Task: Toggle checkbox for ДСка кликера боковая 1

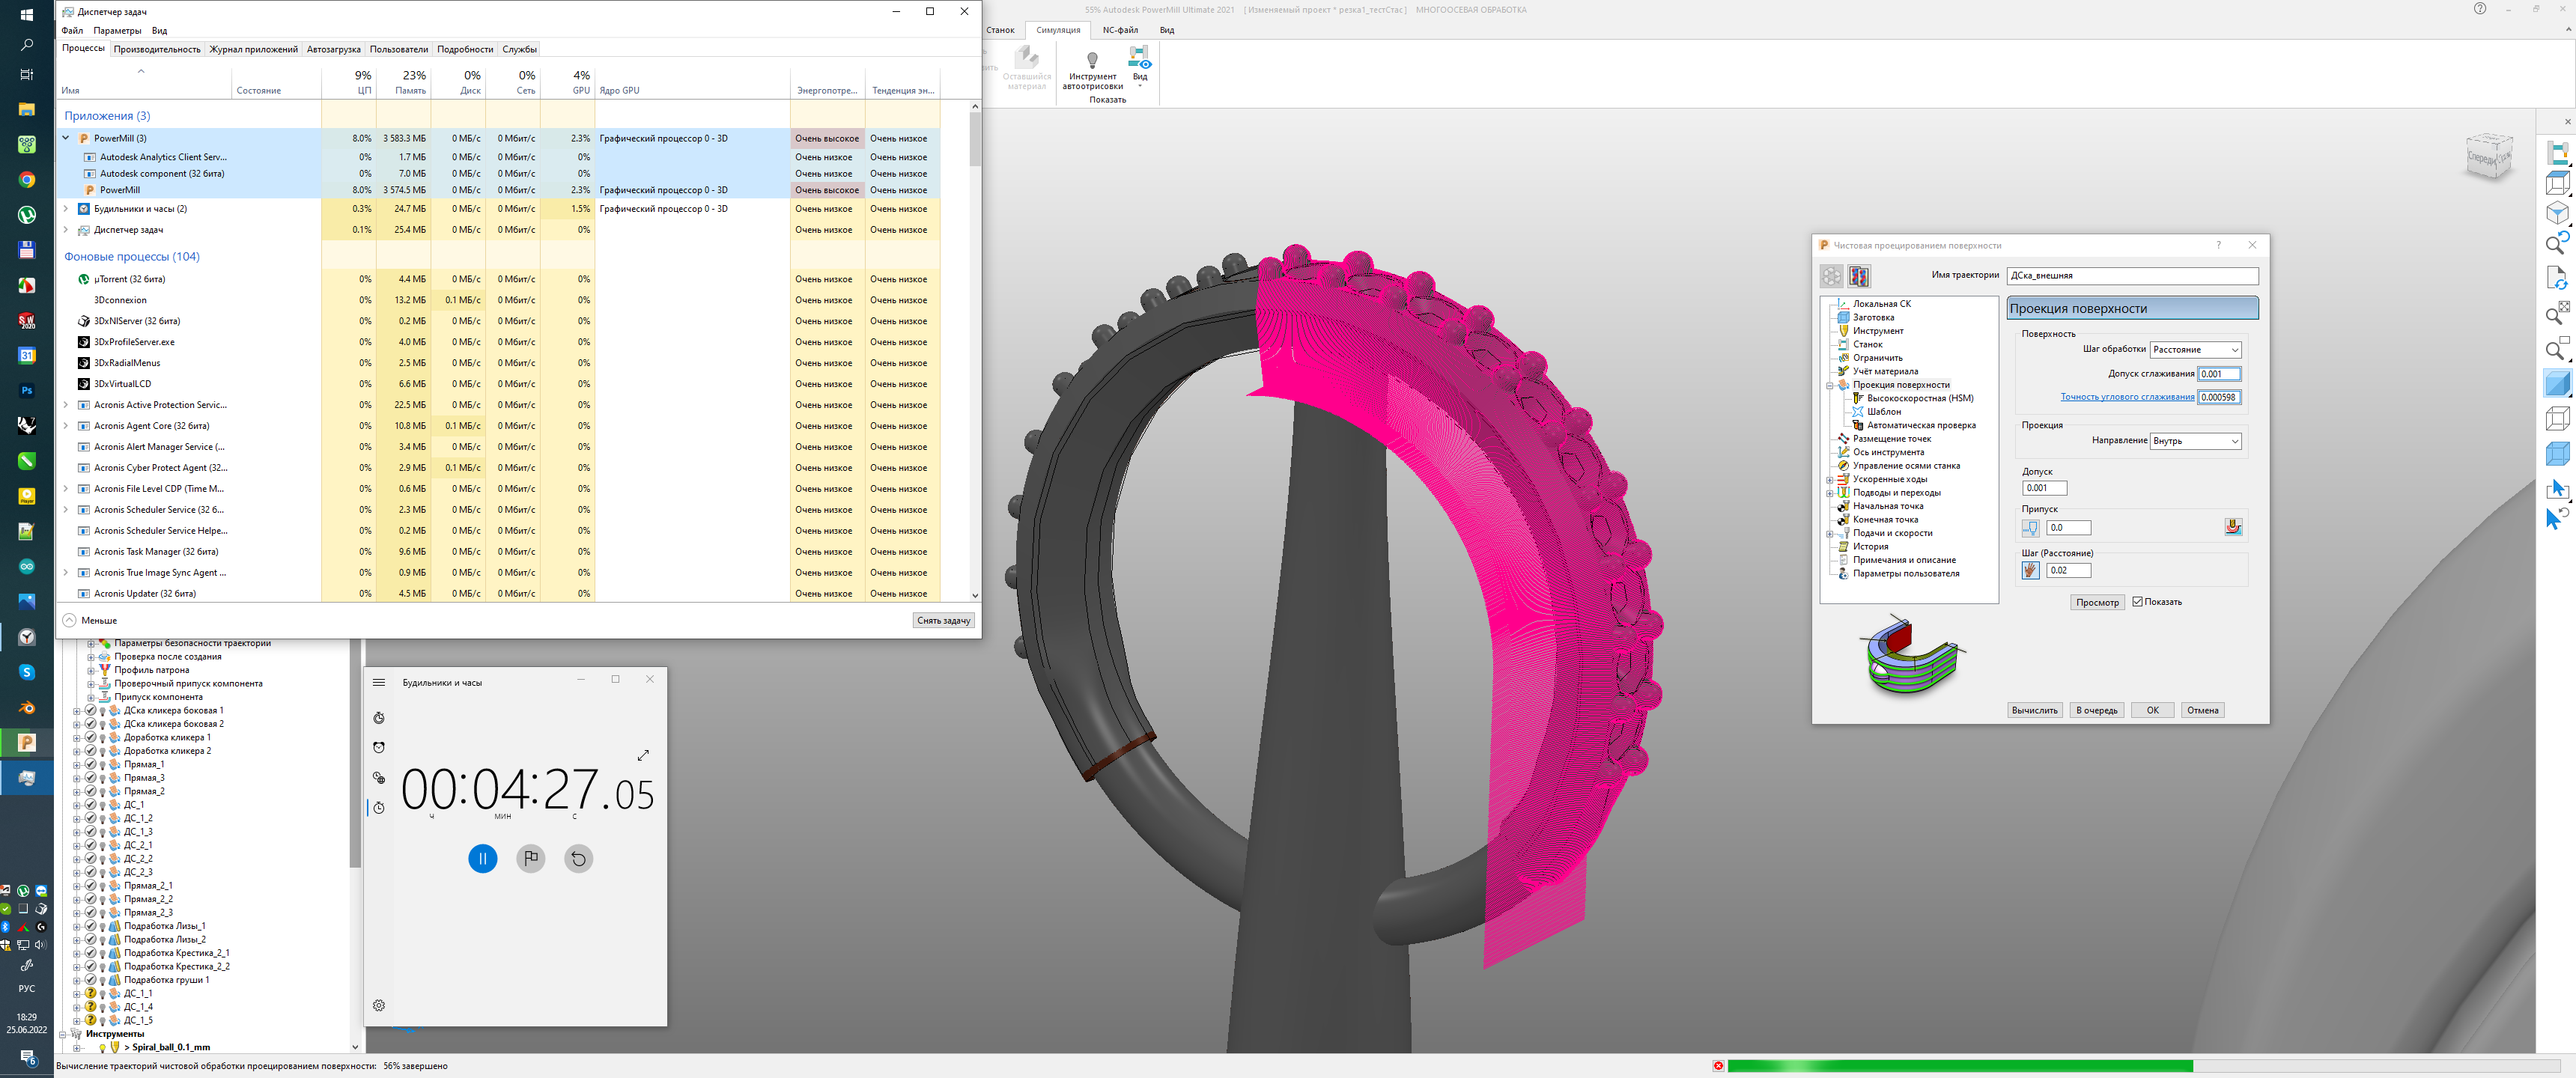Action: (90, 710)
